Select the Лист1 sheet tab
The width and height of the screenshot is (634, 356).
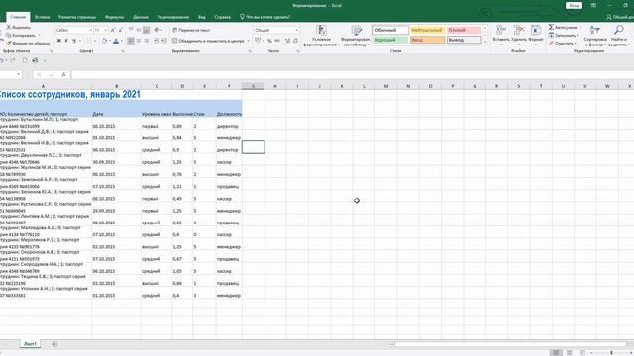(x=30, y=344)
